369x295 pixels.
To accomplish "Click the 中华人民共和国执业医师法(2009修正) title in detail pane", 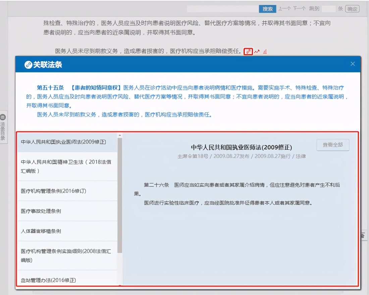I will point(241,147).
